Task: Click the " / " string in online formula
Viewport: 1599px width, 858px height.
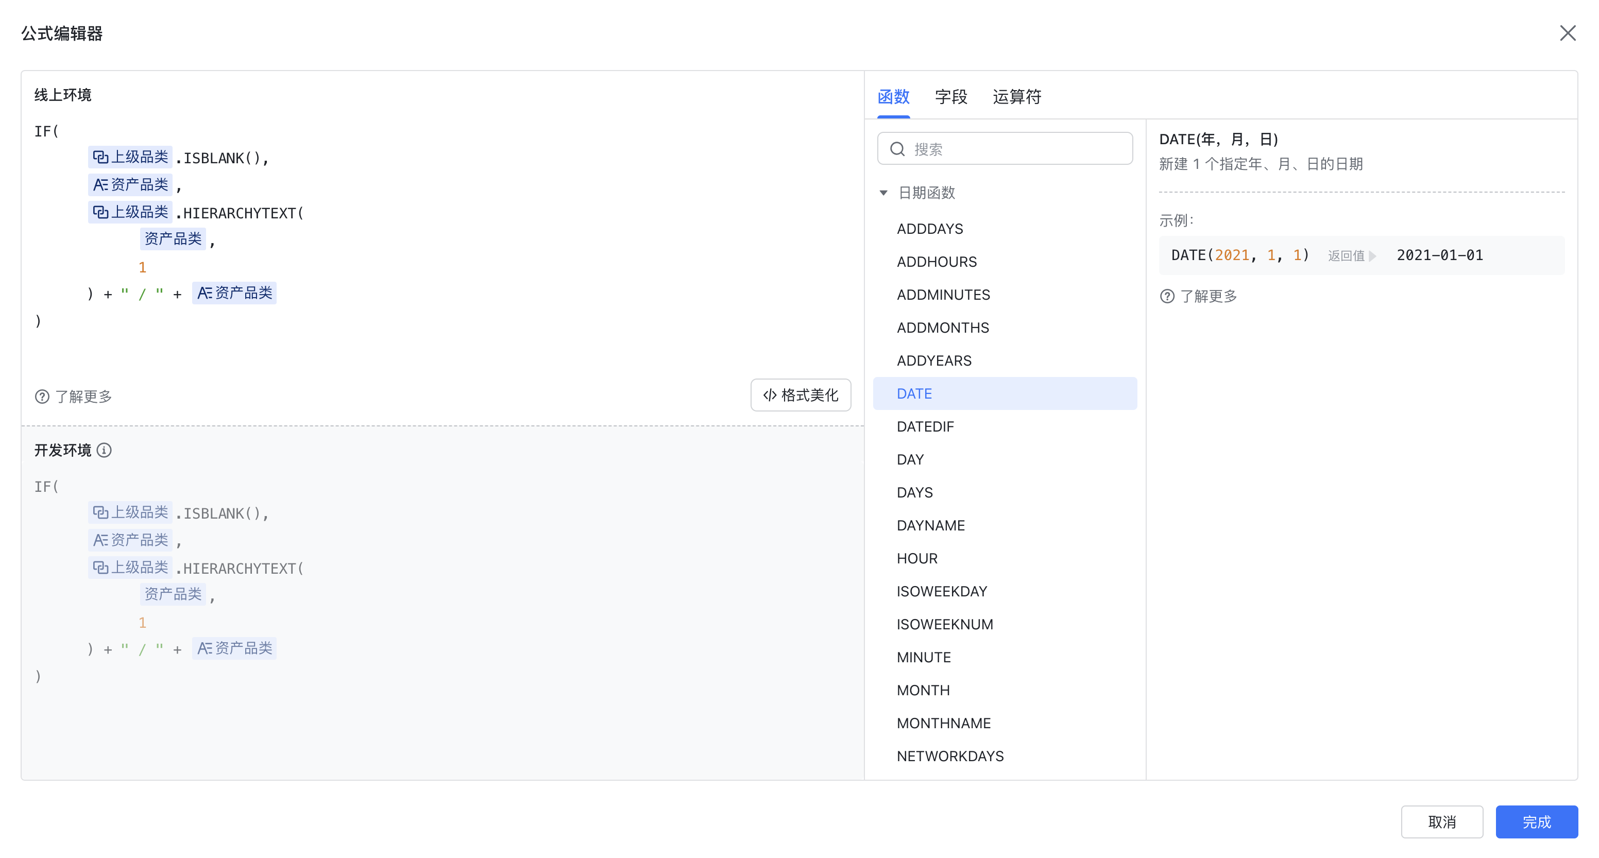Action: click(142, 294)
